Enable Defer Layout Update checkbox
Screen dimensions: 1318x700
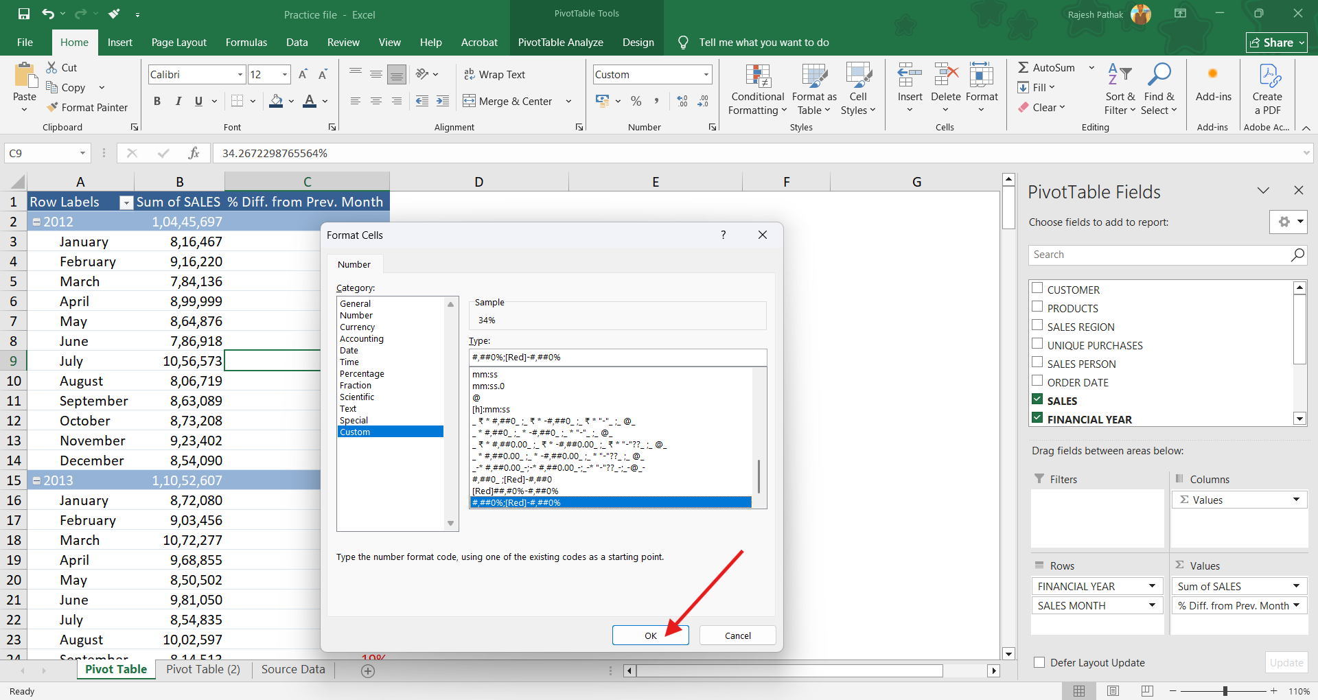coord(1039,662)
